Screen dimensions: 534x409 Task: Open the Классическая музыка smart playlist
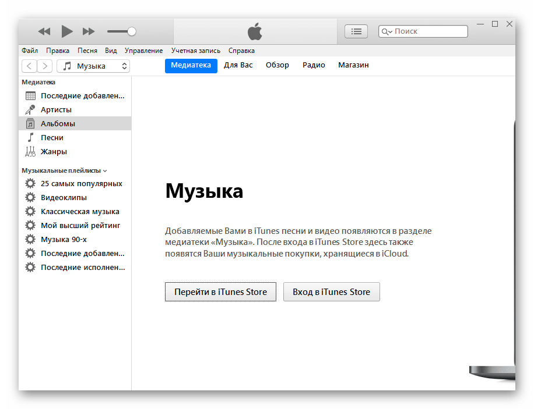tap(80, 211)
